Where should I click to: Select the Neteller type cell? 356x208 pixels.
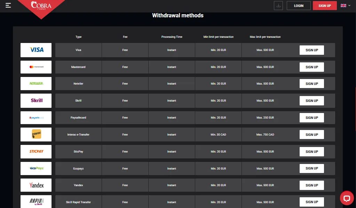click(78, 84)
